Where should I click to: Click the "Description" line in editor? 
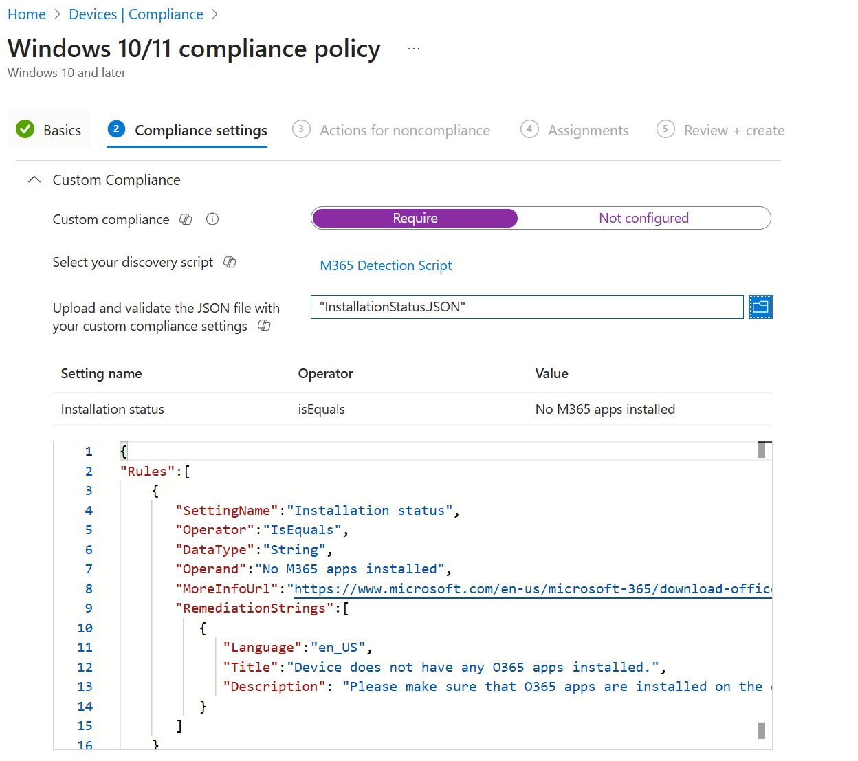(x=497, y=686)
